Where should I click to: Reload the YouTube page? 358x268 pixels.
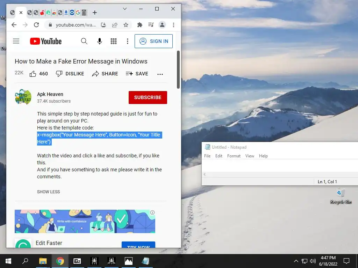[x=36, y=25]
